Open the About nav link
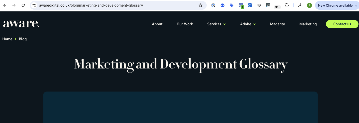359x123 pixels. coord(157,24)
